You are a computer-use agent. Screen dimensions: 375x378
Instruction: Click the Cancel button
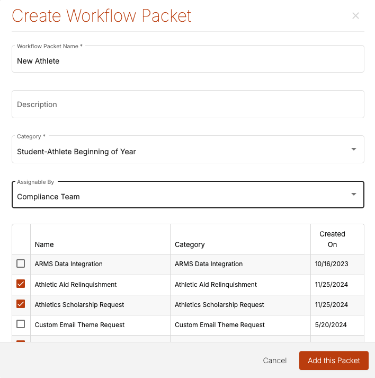pyautogui.click(x=274, y=361)
